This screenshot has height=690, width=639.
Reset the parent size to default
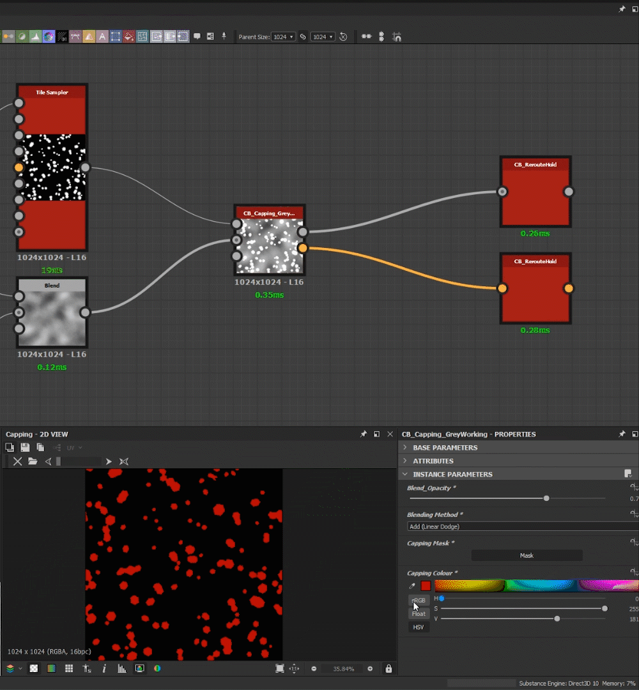[343, 37]
